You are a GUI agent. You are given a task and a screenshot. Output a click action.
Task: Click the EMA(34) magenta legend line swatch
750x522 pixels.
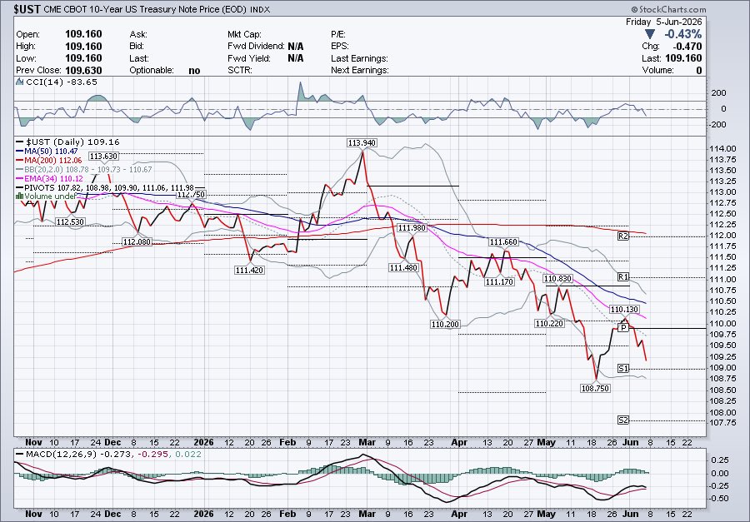click(x=19, y=178)
